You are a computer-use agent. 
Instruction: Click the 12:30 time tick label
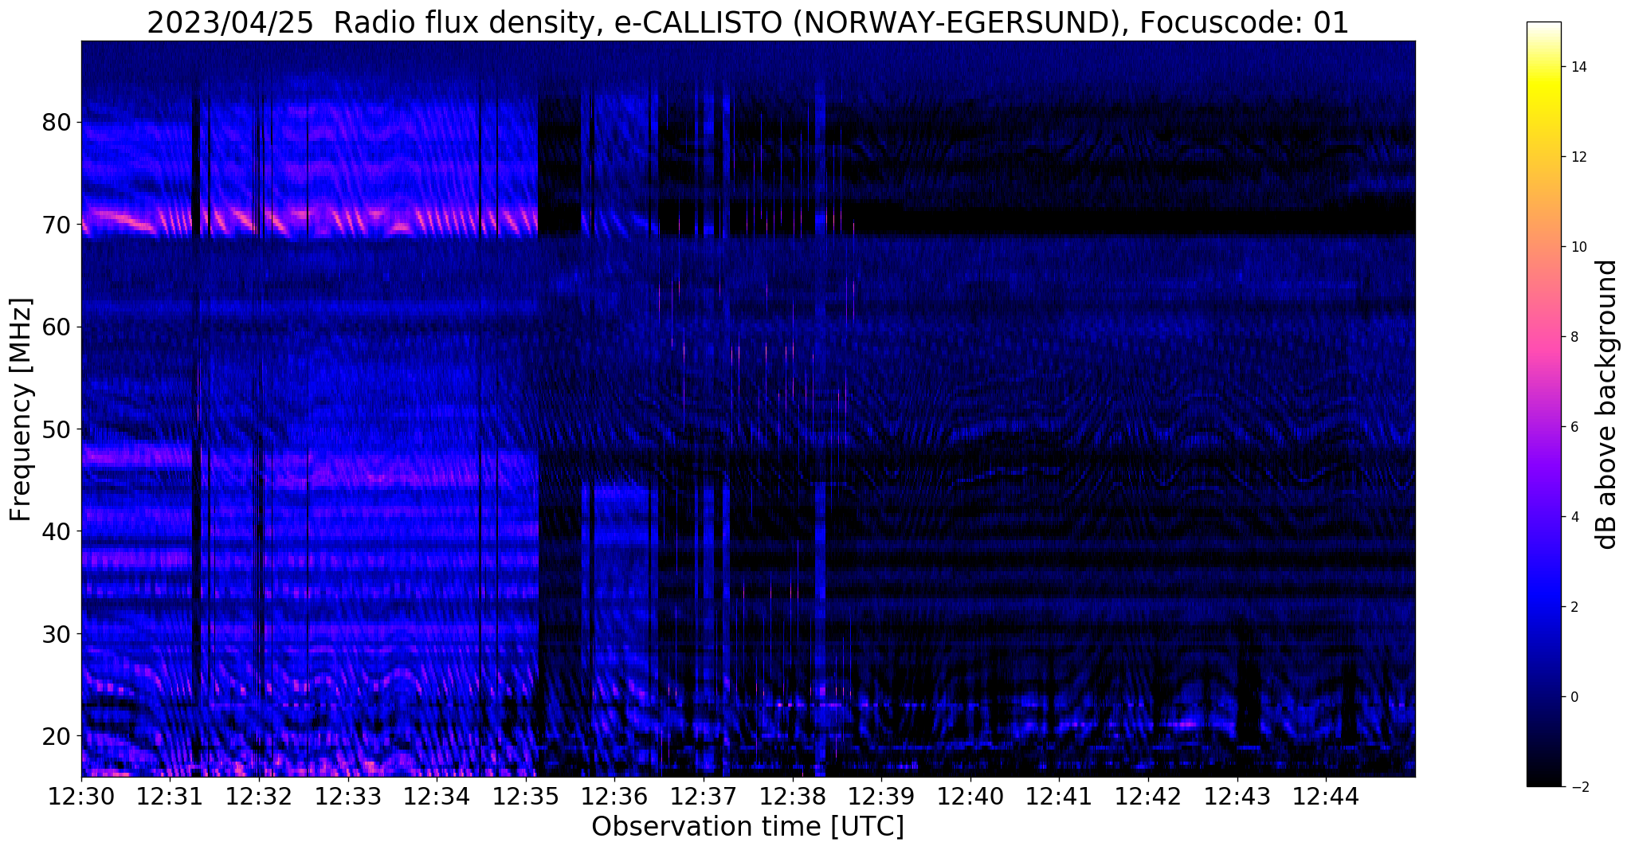tap(81, 797)
